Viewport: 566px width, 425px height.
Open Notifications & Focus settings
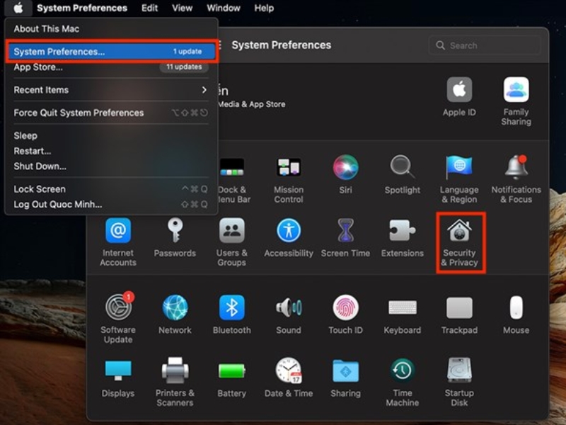click(516, 179)
